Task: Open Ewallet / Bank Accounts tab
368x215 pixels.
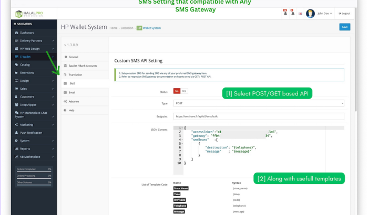Action: (x=85, y=66)
